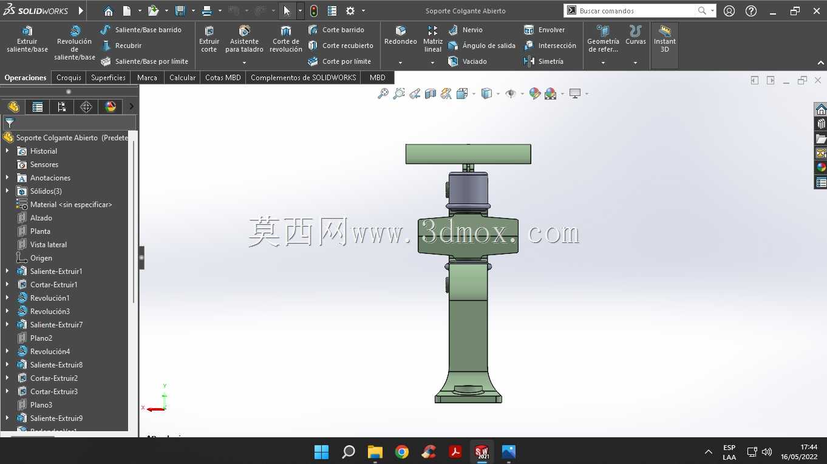827x464 pixels.
Task: Select the Simetría mirror tool
Action: [544, 61]
